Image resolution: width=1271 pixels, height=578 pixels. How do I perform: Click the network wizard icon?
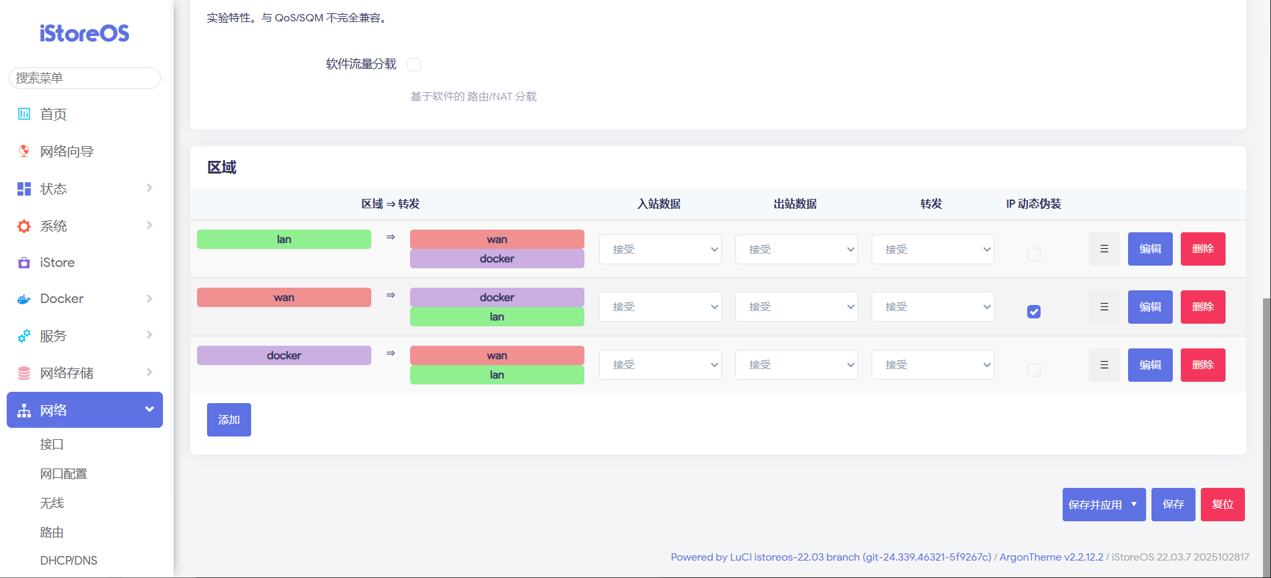pyautogui.click(x=24, y=152)
